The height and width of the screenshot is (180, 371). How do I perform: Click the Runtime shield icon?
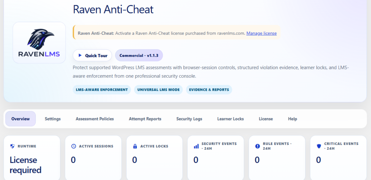coord(12,146)
